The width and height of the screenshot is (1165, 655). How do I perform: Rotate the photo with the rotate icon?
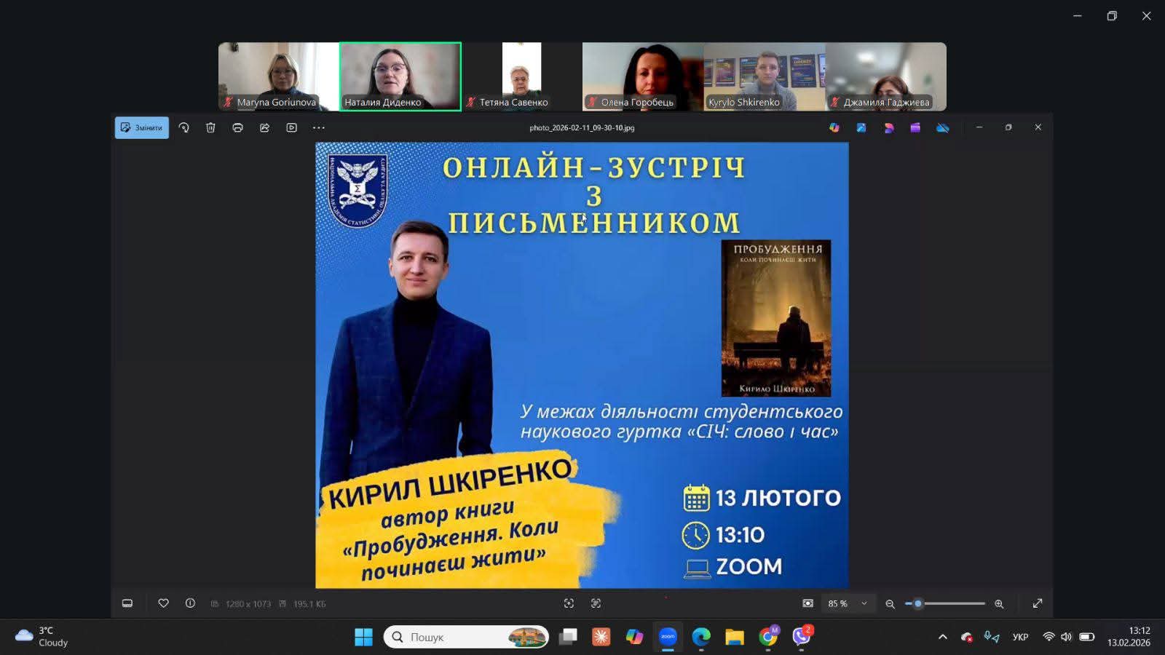tap(183, 127)
